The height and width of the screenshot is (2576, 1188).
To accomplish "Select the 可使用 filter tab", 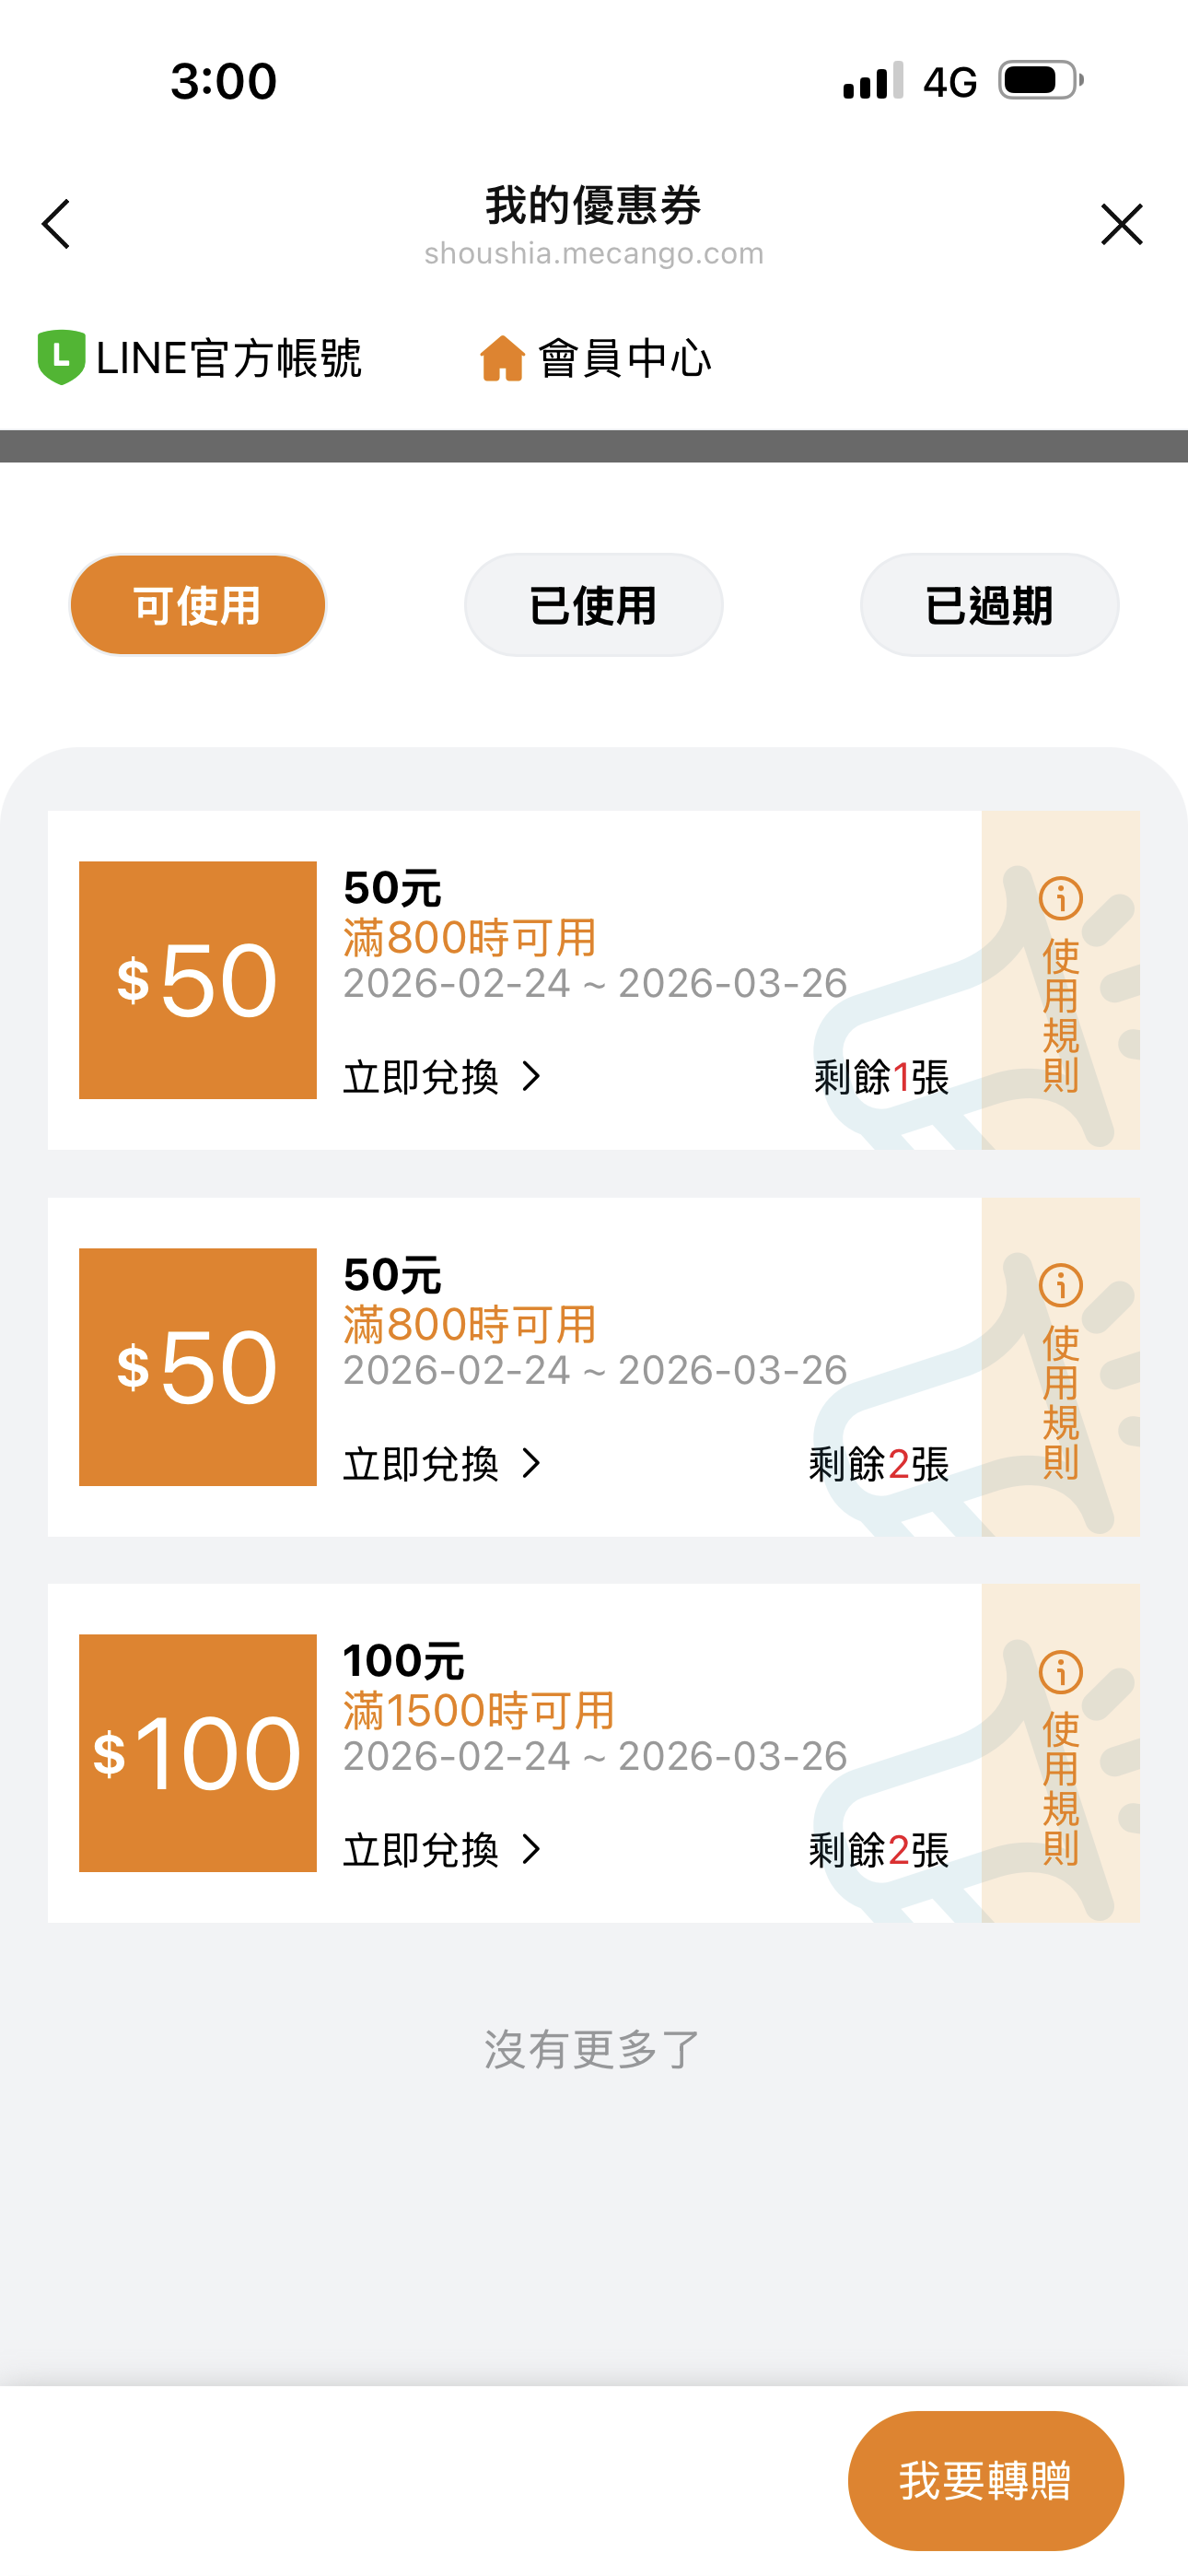I will 198,605.
